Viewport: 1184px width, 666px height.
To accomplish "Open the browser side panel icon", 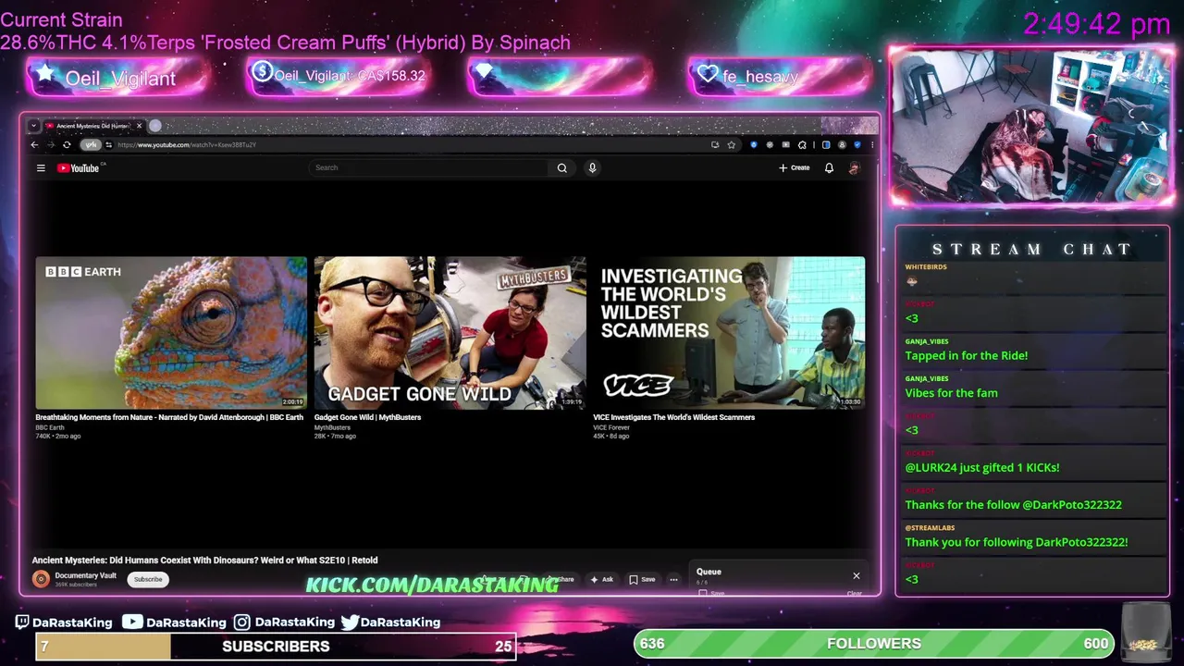I will tap(826, 144).
